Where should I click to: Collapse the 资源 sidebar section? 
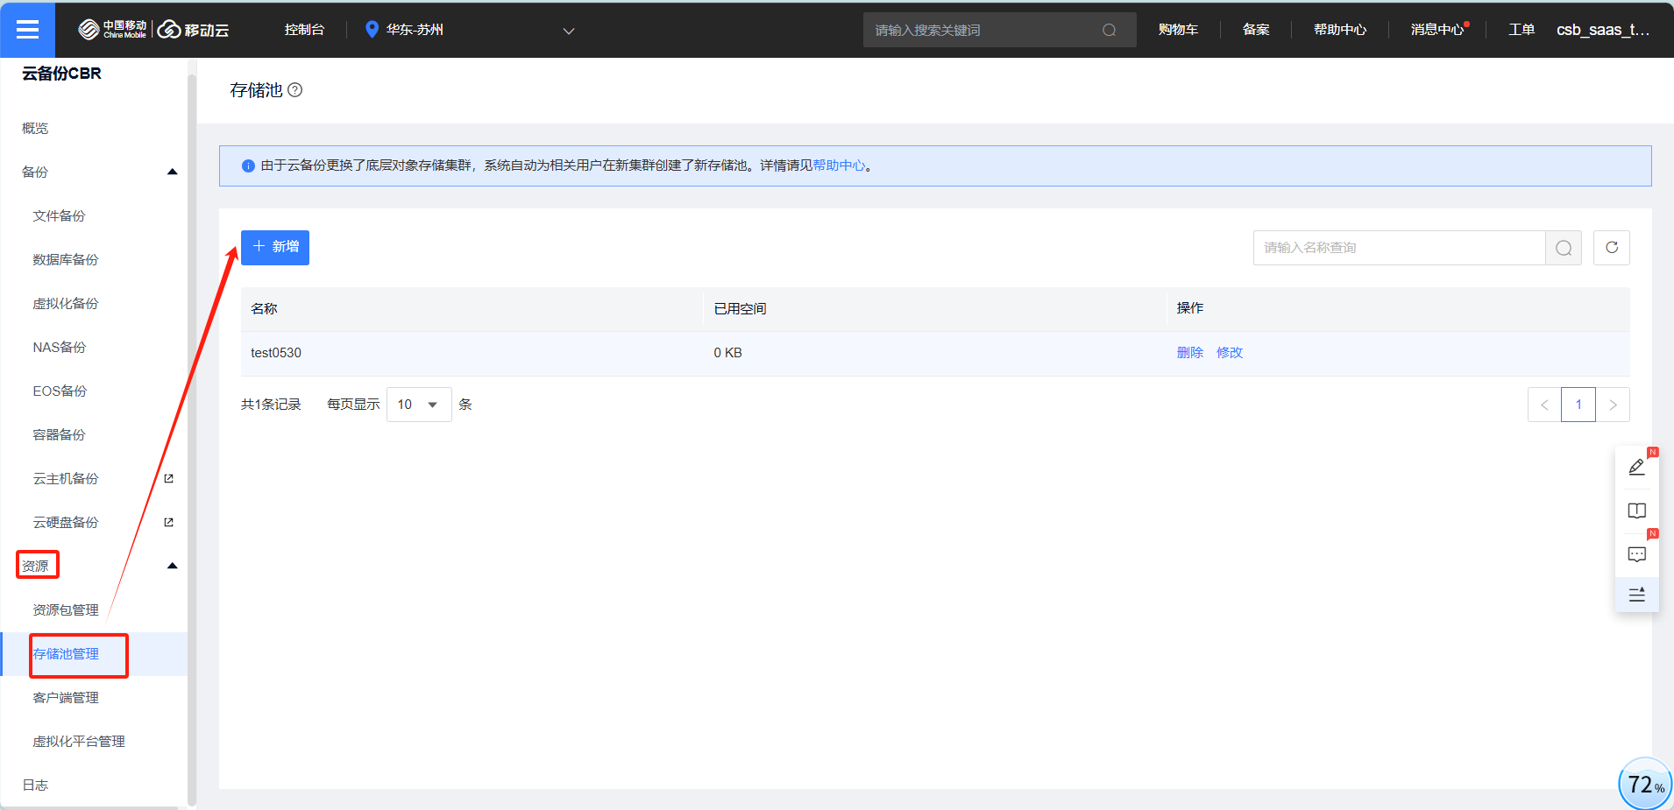tap(173, 566)
